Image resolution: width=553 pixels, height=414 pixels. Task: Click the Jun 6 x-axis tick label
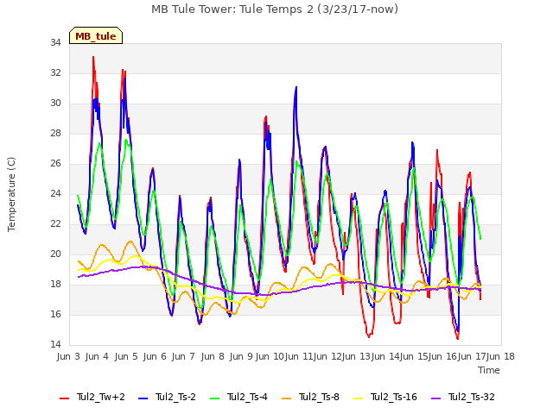(155, 356)
